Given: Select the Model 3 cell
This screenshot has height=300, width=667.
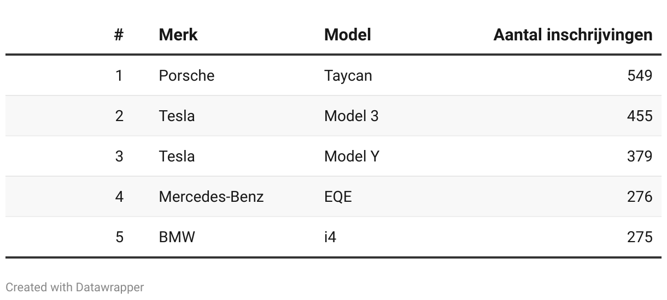Looking at the screenshot, I should click(351, 116).
